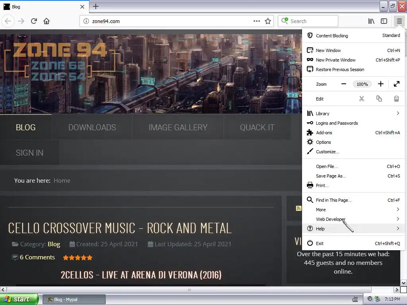Open Content Blocking settings

click(x=353, y=35)
